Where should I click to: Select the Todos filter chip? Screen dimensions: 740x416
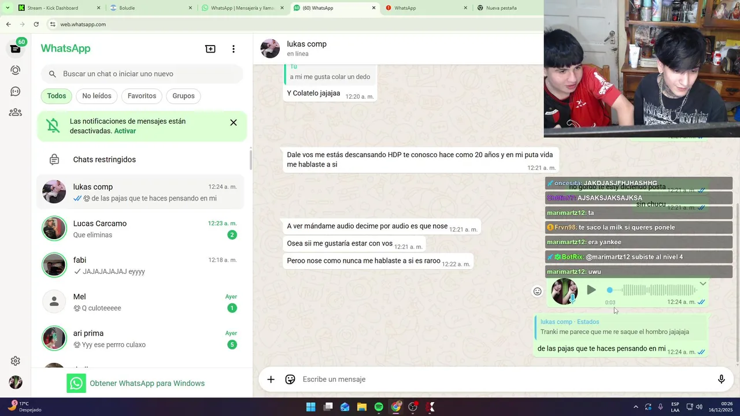pos(57,96)
